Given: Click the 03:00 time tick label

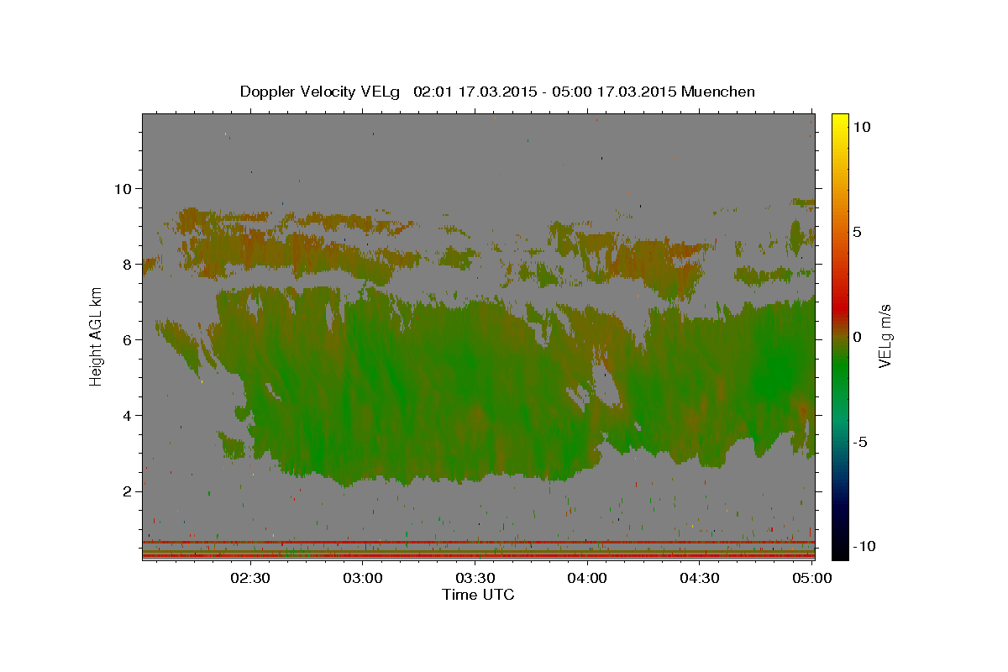Looking at the screenshot, I should (x=363, y=578).
